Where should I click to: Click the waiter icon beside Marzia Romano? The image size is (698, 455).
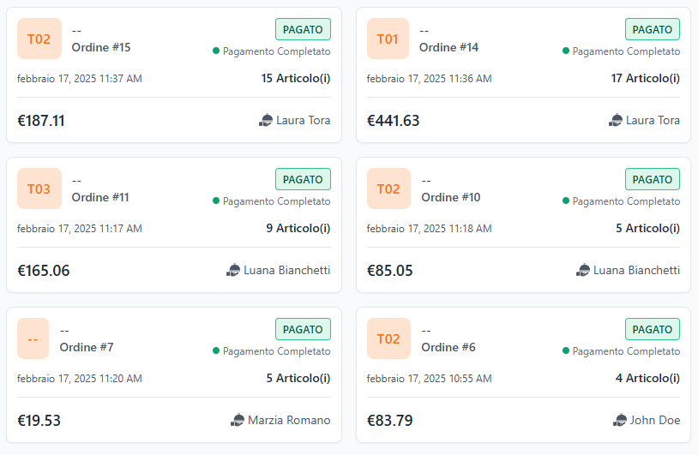[x=238, y=420]
